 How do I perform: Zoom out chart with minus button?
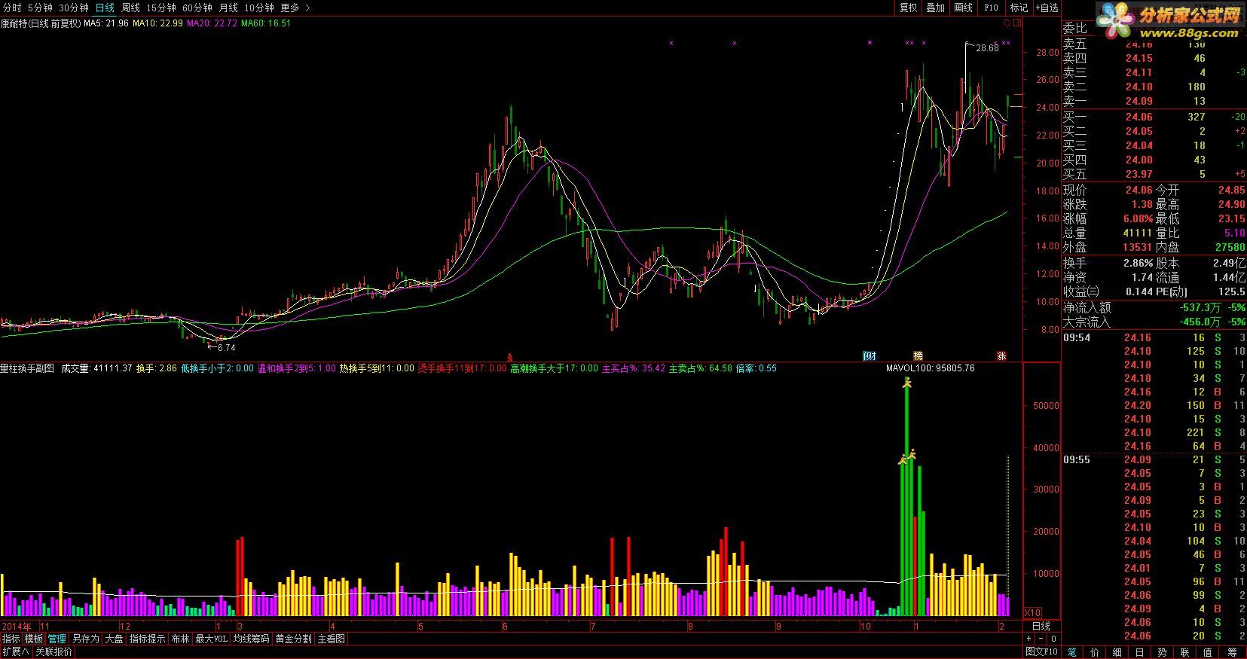[1042, 639]
